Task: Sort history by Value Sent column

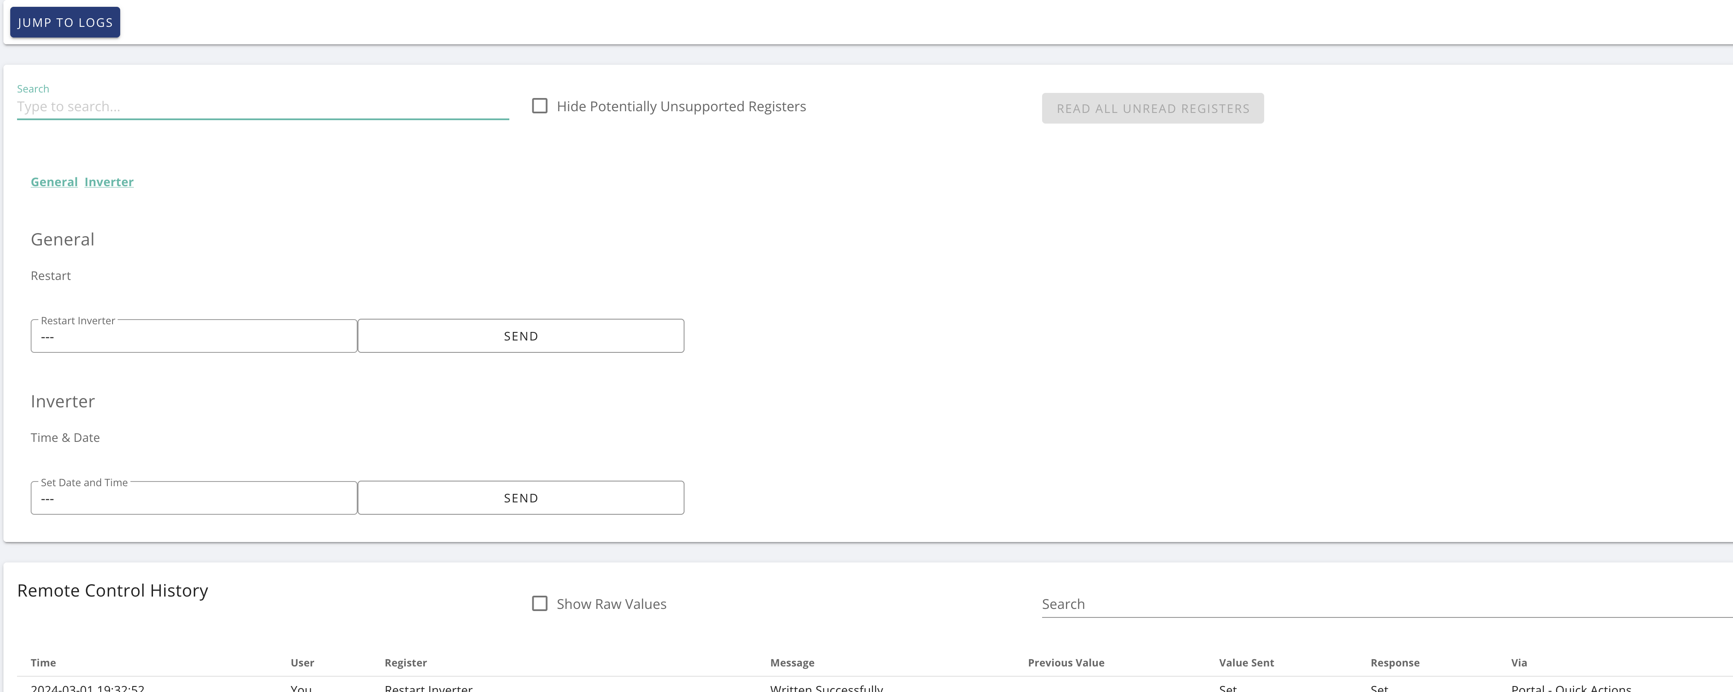Action: (1246, 663)
